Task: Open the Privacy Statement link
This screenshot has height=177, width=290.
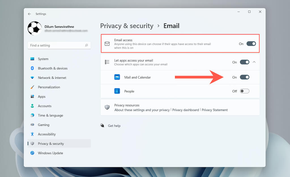Action: point(215,110)
